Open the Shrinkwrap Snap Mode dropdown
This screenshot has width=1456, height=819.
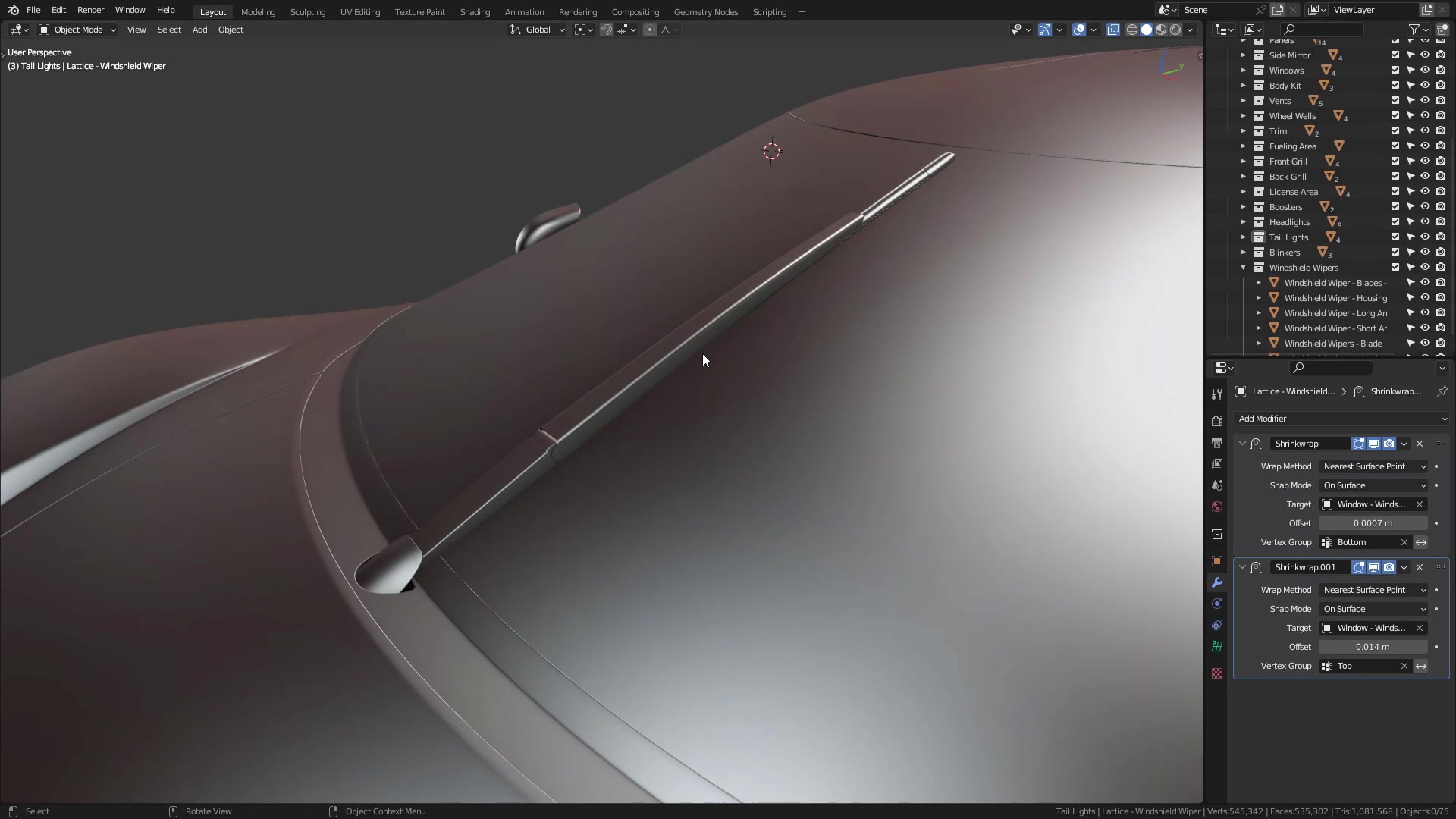1373,485
